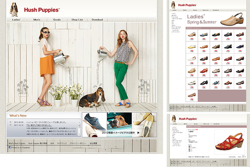Viewport: 250px width, 167px height.
Task: Click the What's New heading
Action: [18, 116]
